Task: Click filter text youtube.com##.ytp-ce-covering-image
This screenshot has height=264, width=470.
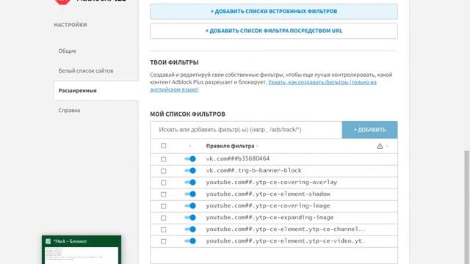Action: tap(268, 205)
